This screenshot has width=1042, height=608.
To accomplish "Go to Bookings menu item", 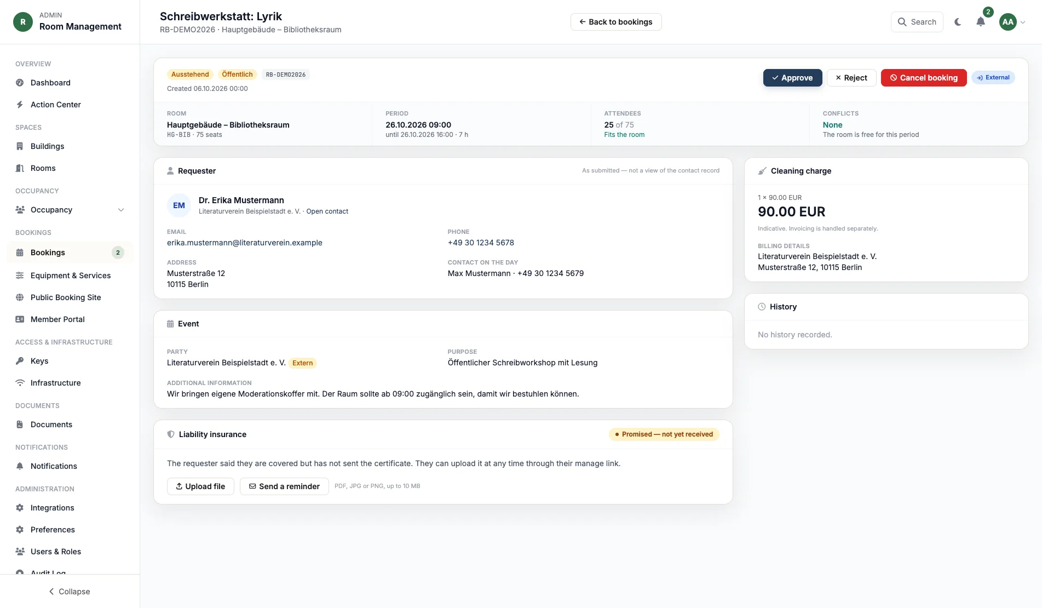I will tap(70, 253).
